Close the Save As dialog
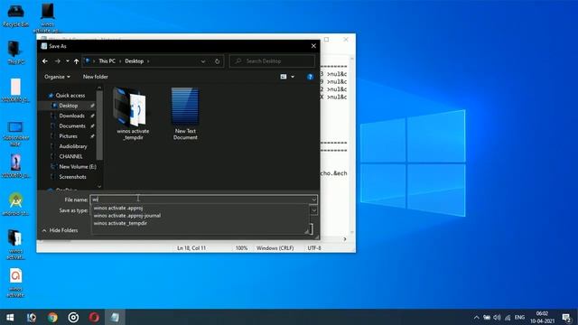Viewport: 578px width, 325px height. click(313, 46)
